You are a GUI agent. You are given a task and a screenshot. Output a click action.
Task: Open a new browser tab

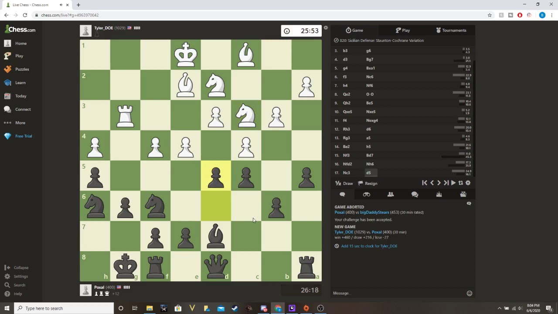[x=78, y=5]
